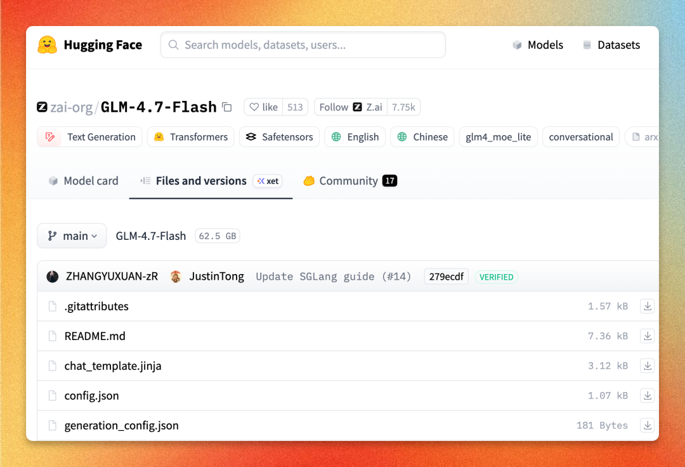Download the .gitattributes file

(648, 306)
